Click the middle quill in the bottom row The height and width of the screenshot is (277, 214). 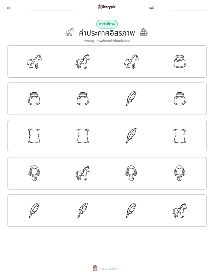pos(83,210)
